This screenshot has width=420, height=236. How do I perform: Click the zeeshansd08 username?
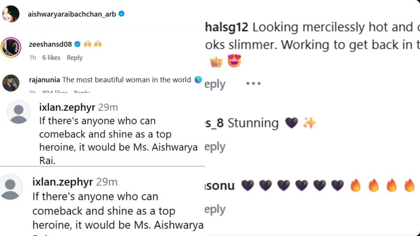pos(50,44)
